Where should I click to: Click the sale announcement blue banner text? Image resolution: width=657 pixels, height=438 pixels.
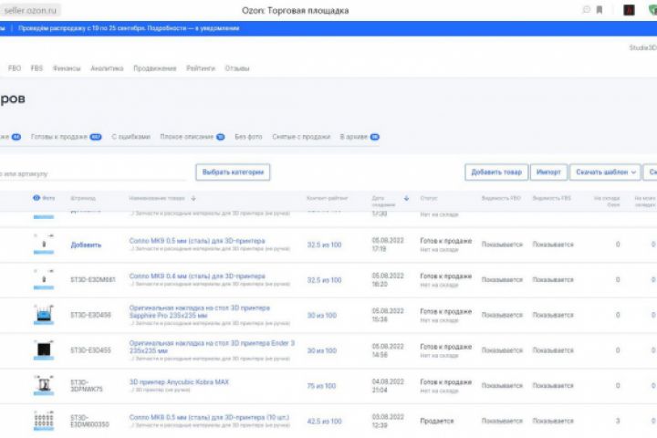(x=129, y=28)
